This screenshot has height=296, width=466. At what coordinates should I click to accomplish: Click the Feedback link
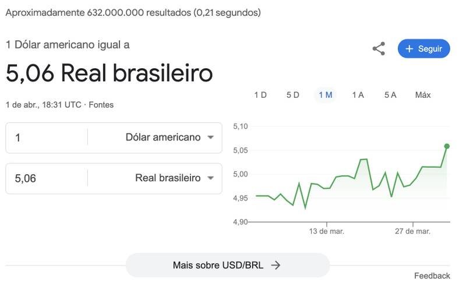[432, 276]
